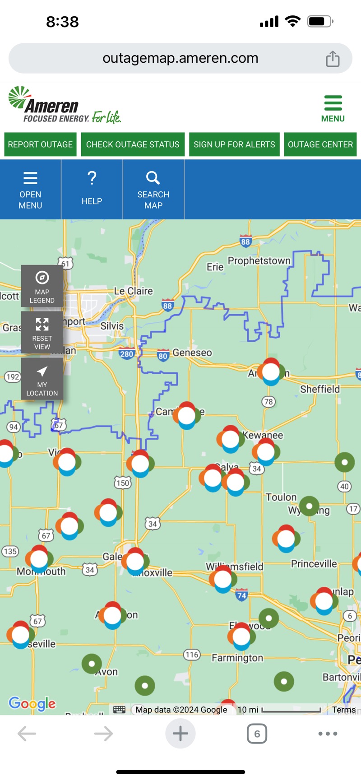
Task: Open the Search Map tool
Action: pyautogui.click(x=153, y=190)
